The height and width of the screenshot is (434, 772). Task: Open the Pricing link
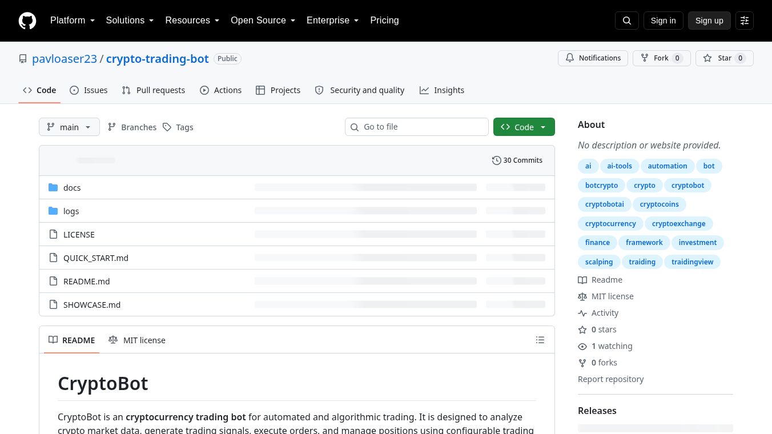coord(384,21)
